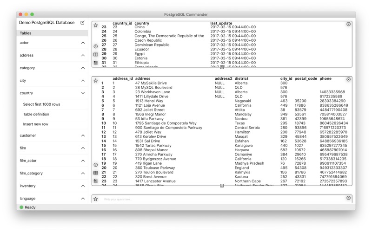372x232 pixels.
Task: Click the phone column header
Action: (325, 78)
